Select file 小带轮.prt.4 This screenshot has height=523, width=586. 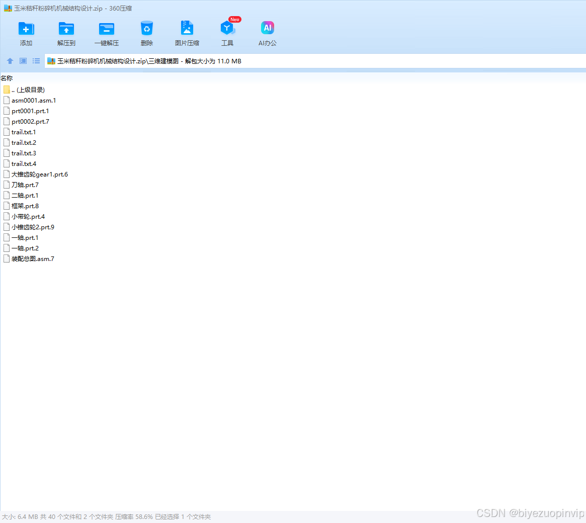coord(28,216)
